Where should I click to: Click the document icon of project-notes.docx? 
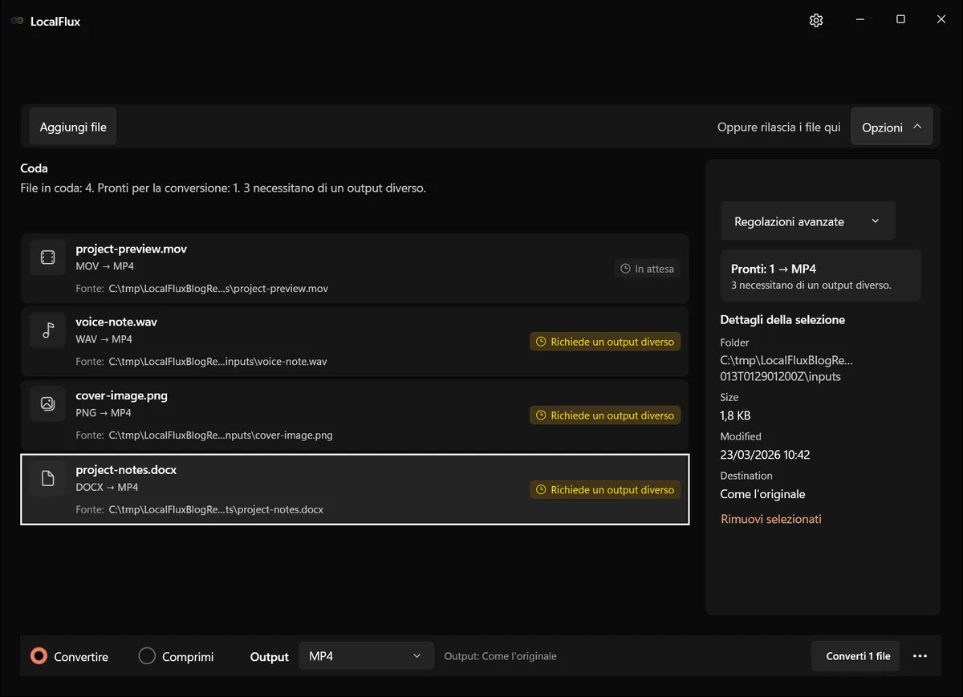coord(47,479)
